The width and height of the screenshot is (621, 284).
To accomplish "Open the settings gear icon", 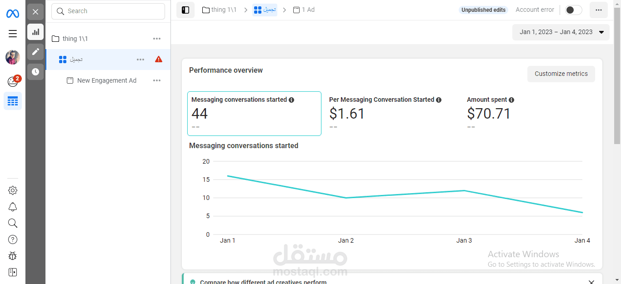I will tap(13, 190).
